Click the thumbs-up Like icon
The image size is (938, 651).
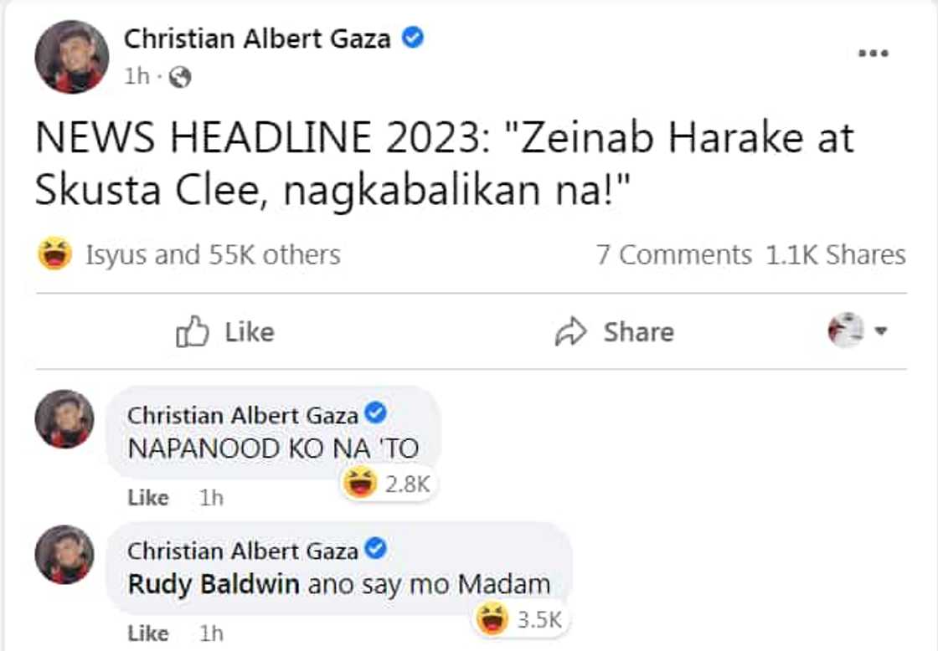191,332
